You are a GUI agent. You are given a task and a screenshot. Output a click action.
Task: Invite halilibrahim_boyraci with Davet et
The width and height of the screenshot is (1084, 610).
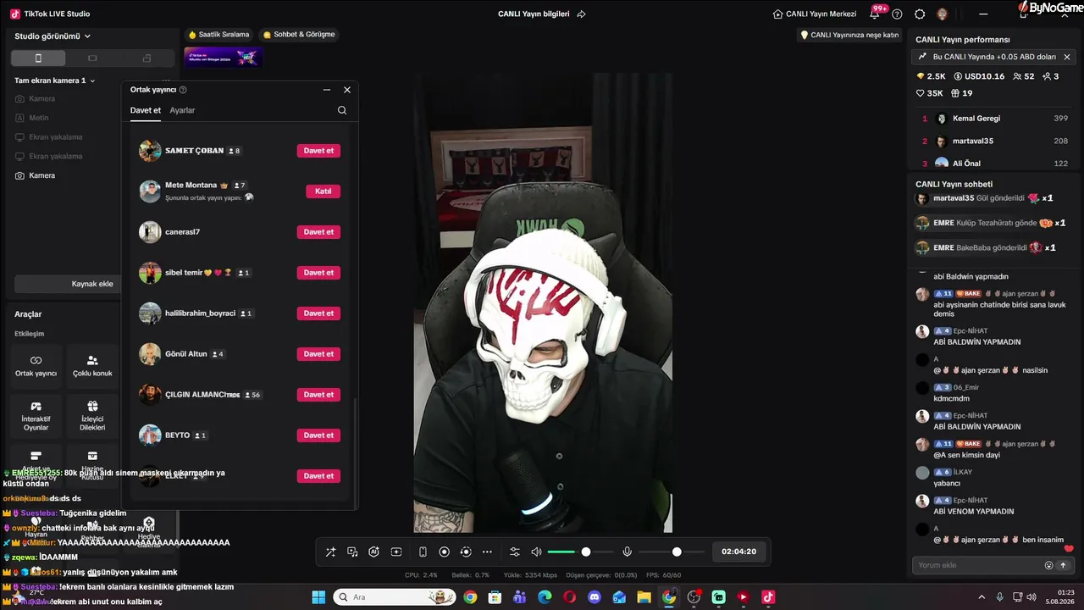318,313
